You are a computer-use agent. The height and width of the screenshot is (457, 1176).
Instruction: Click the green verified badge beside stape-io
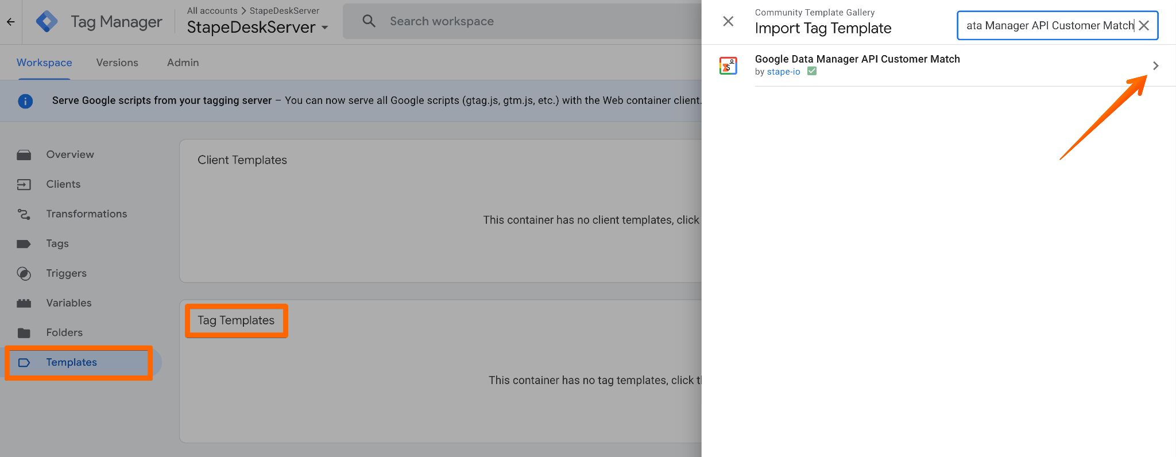tap(812, 71)
